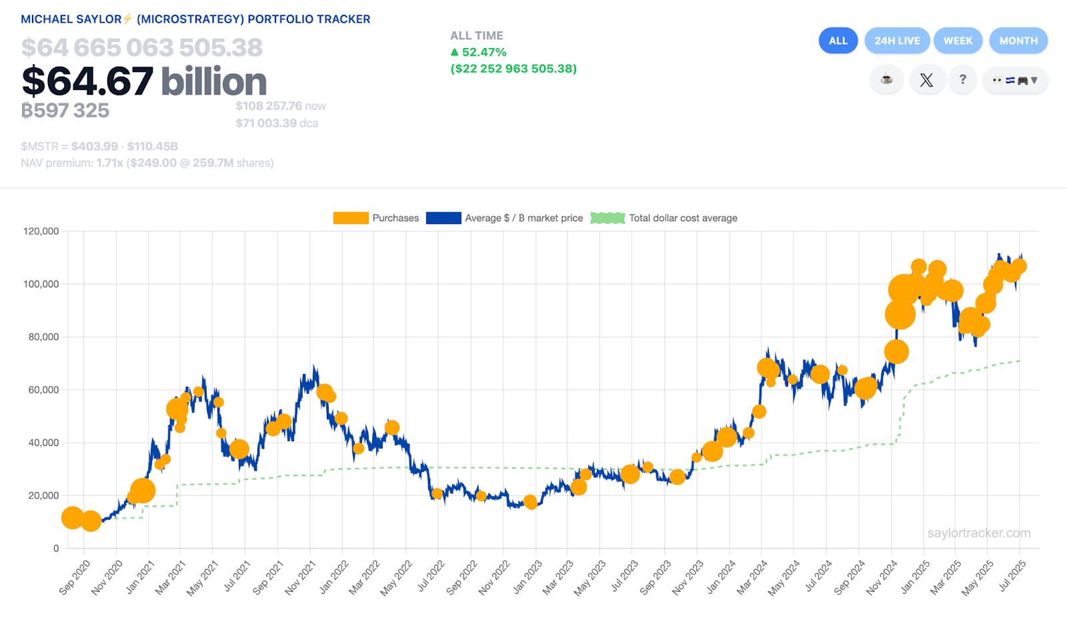
Task: Click the NAV premium 1.71x line
Action: pyautogui.click(x=147, y=163)
